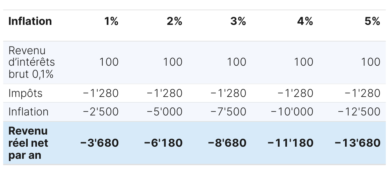Click the −3'680 net income cell
This screenshot has height=169, width=389.
(x=99, y=143)
